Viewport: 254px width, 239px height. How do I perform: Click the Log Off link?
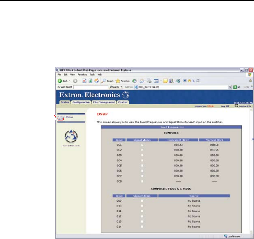[225, 106]
